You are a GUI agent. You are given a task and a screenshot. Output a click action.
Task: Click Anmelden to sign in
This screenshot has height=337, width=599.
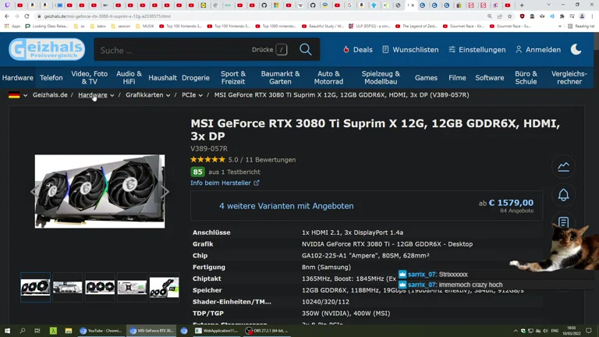click(538, 50)
